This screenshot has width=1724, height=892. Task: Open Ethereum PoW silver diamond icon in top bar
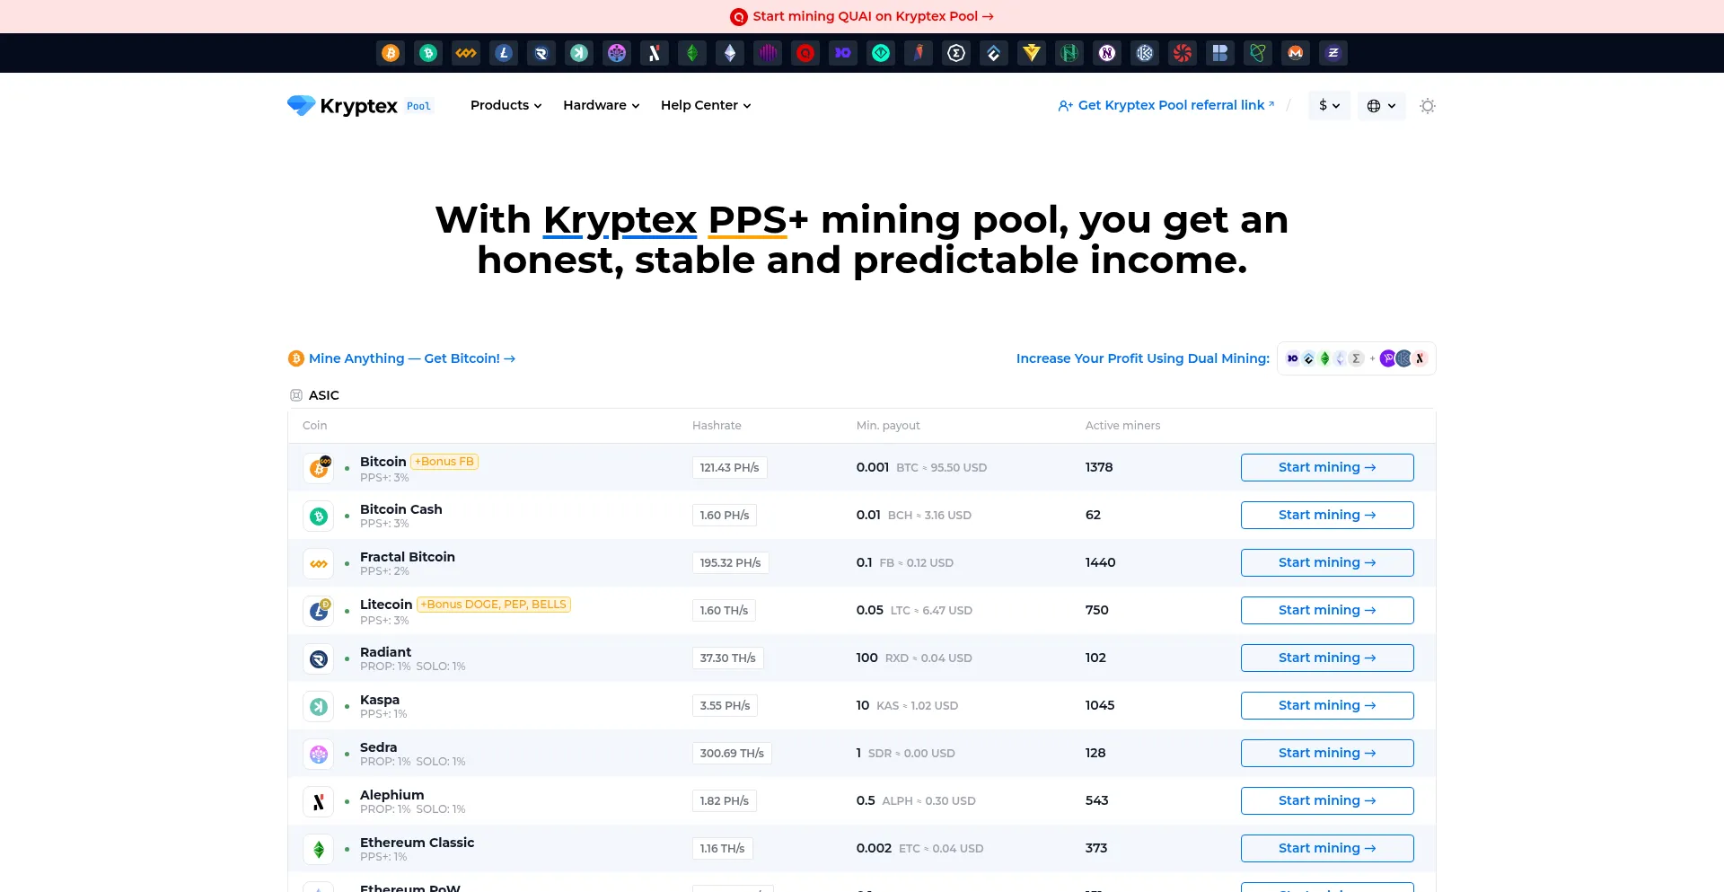(730, 53)
